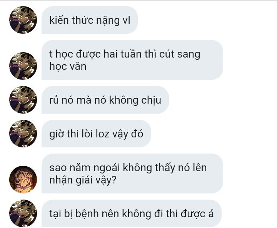Click the word "lên" in the question message

(199, 168)
